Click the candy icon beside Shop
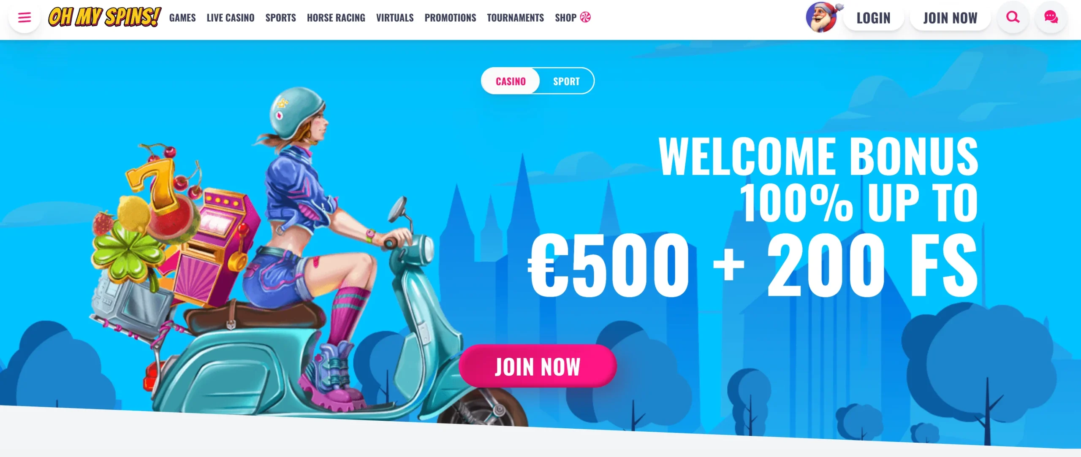Viewport: 1081px width, 457px height. click(x=585, y=17)
